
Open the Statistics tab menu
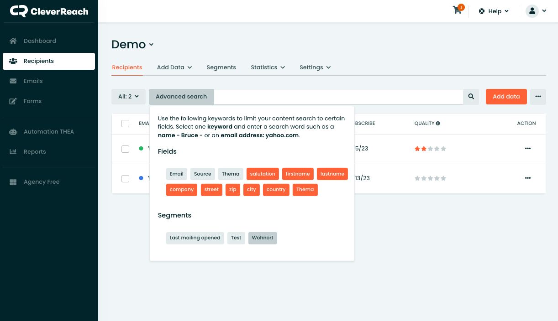268,67
